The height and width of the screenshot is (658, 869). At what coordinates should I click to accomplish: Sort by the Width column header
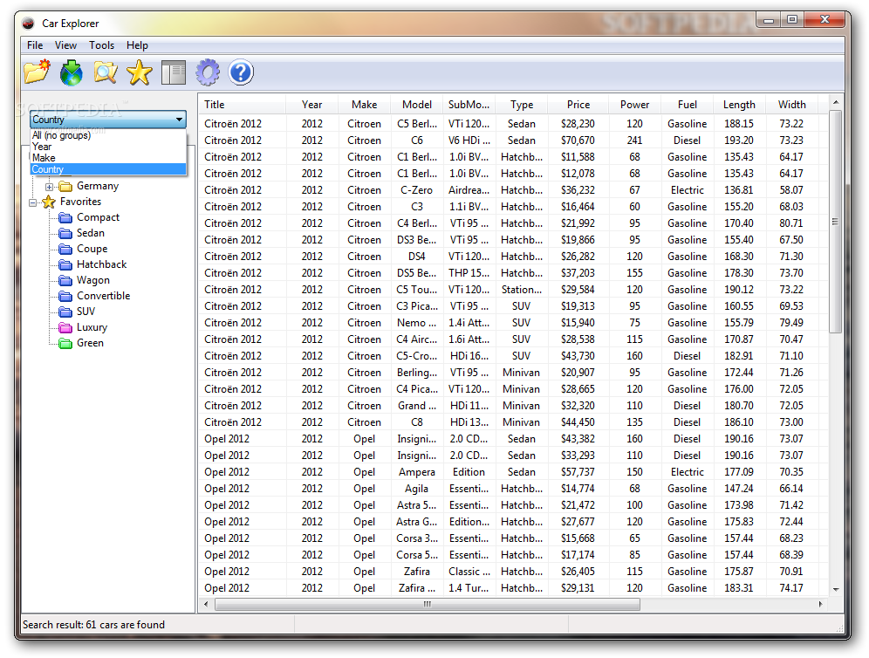point(792,104)
